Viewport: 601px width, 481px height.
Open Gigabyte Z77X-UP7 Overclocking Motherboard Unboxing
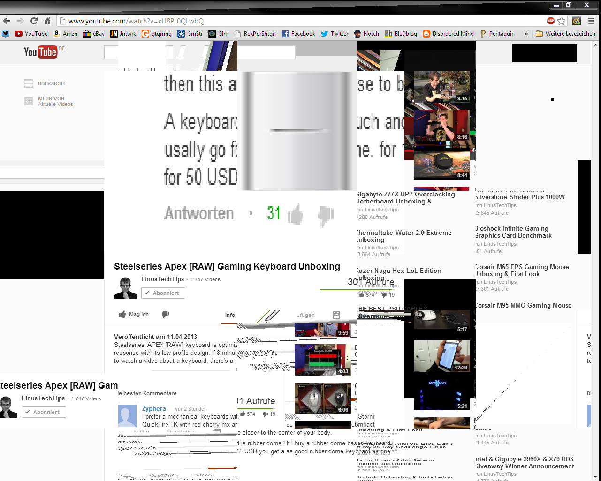[405, 198]
